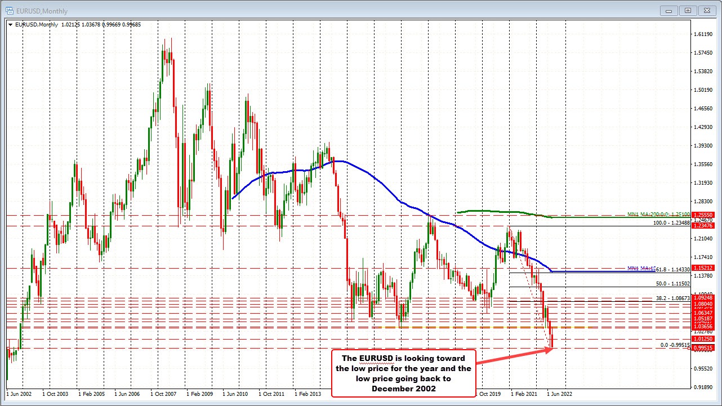Click the red 1.23476 price level label
Viewport: 722px width, 406px height.
pyautogui.click(x=703, y=225)
